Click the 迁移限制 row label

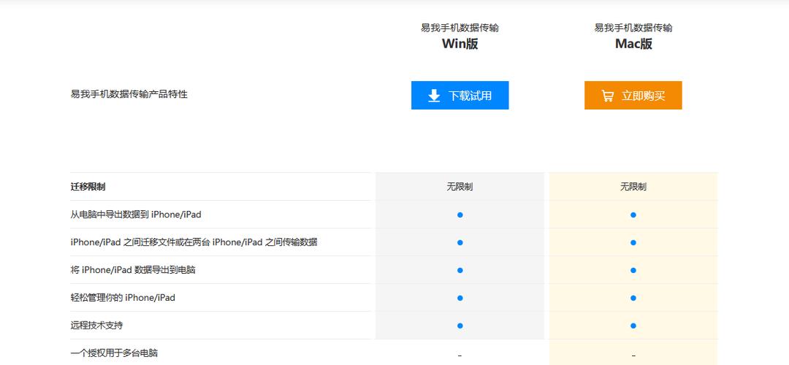tap(88, 187)
